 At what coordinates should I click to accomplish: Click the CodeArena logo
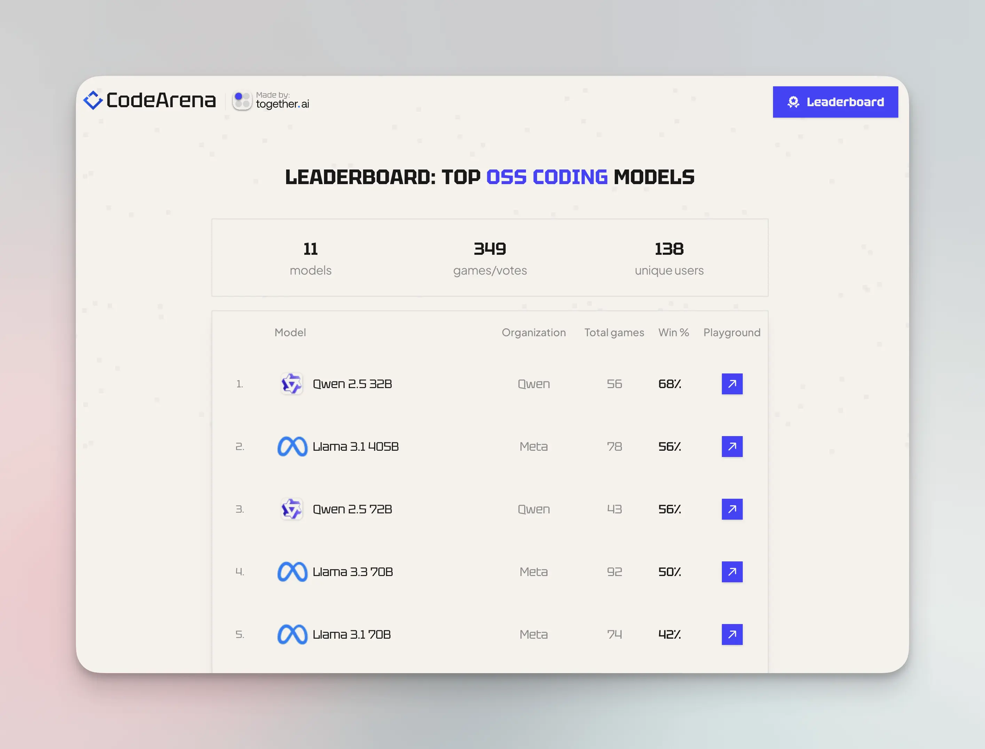click(149, 100)
